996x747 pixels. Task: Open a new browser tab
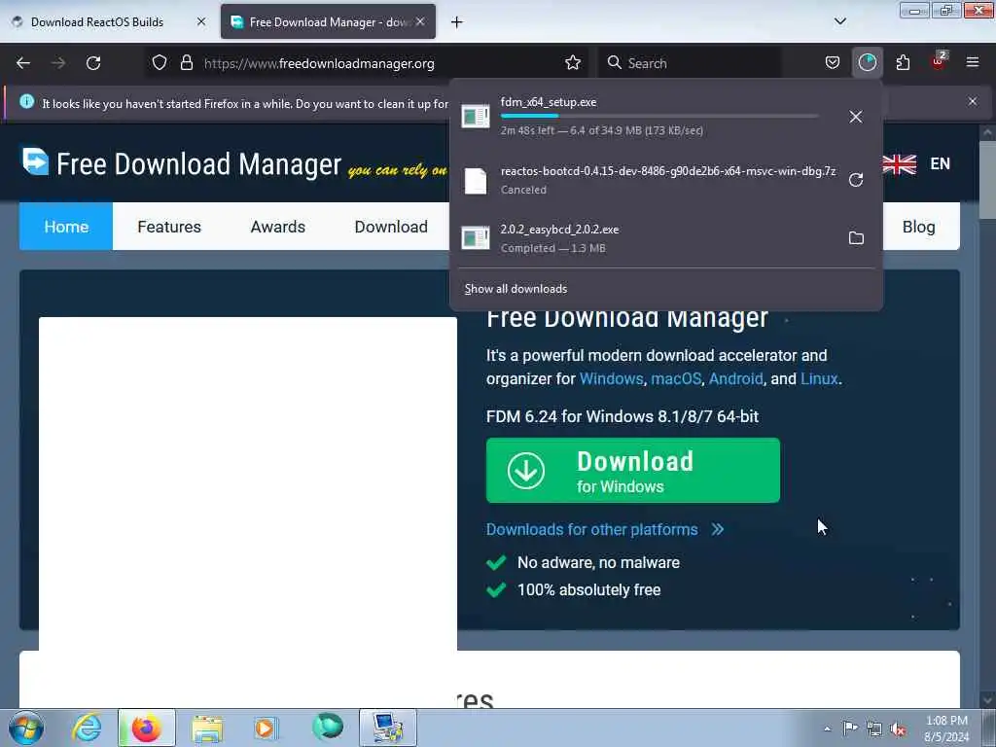tap(456, 22)
